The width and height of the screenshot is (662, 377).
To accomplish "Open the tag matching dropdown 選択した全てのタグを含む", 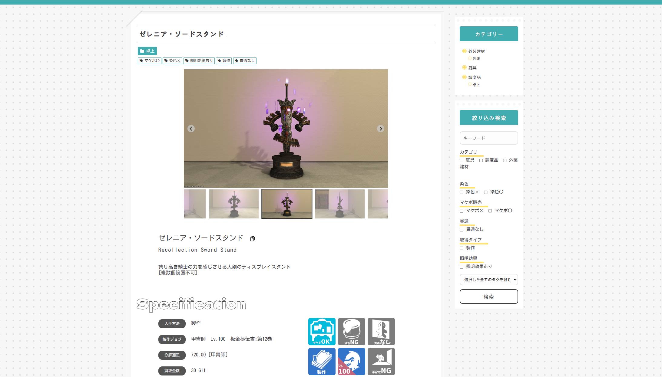I will click(488, 280).
